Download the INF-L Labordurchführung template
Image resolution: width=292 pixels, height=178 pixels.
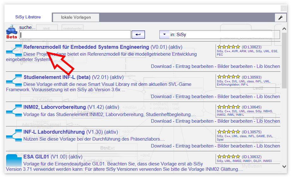click(x=161, y=146)
